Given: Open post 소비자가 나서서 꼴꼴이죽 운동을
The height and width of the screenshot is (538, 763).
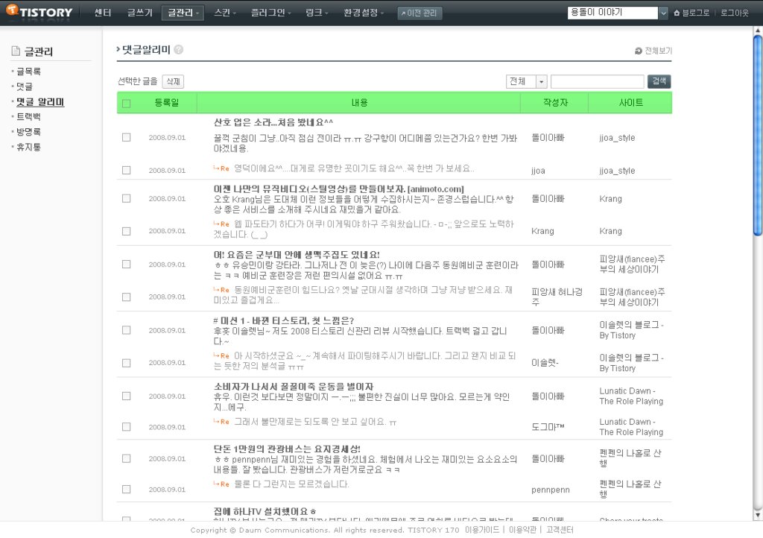Looking at the screenshot, I should (294, 387).
